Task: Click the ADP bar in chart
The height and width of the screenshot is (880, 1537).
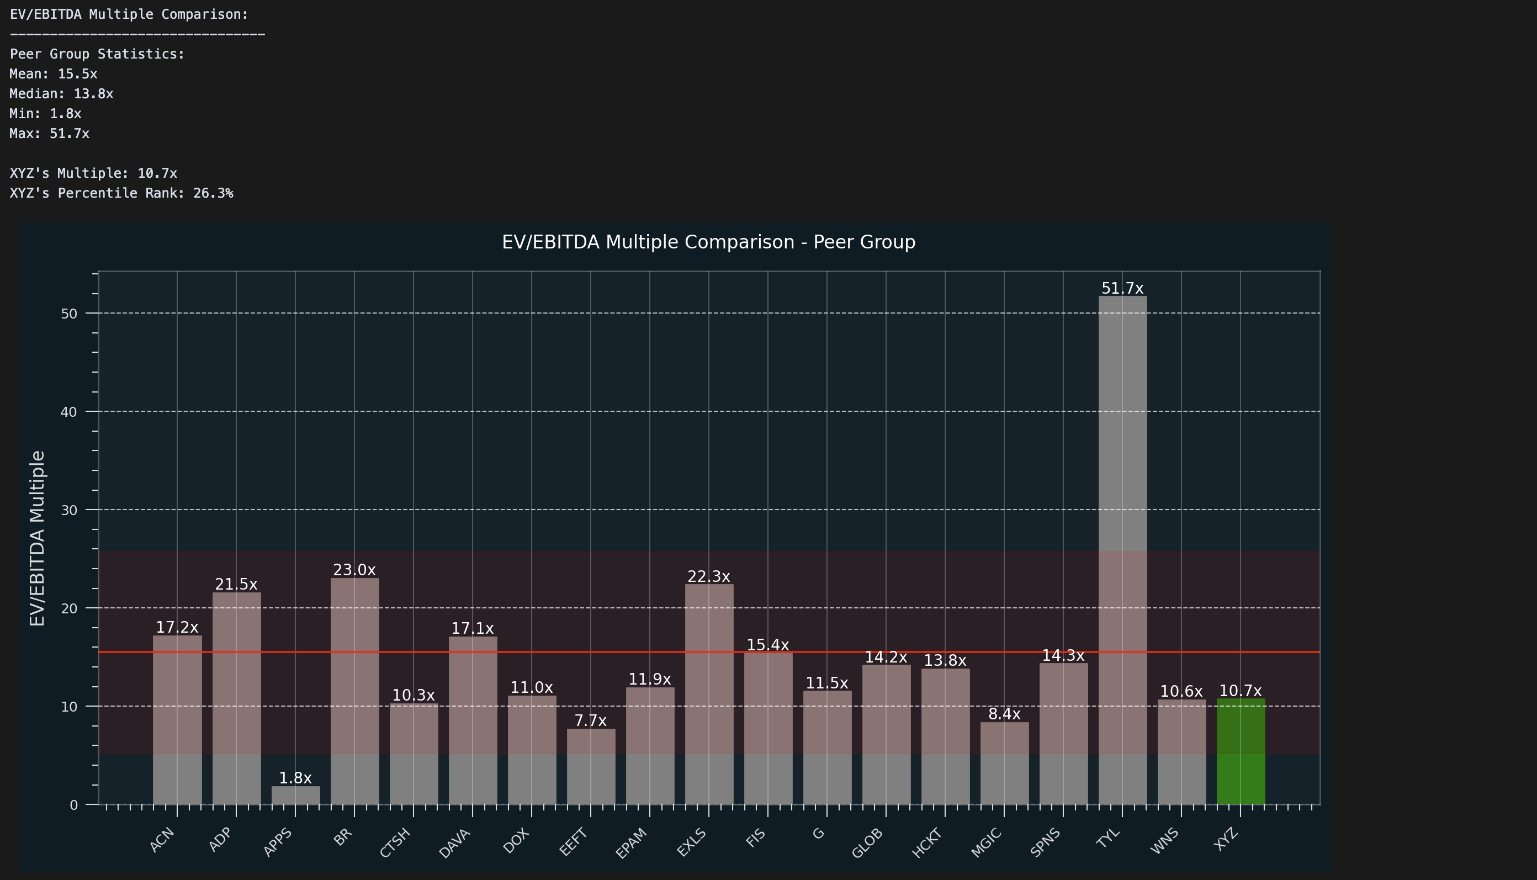Action: (236, 698)
